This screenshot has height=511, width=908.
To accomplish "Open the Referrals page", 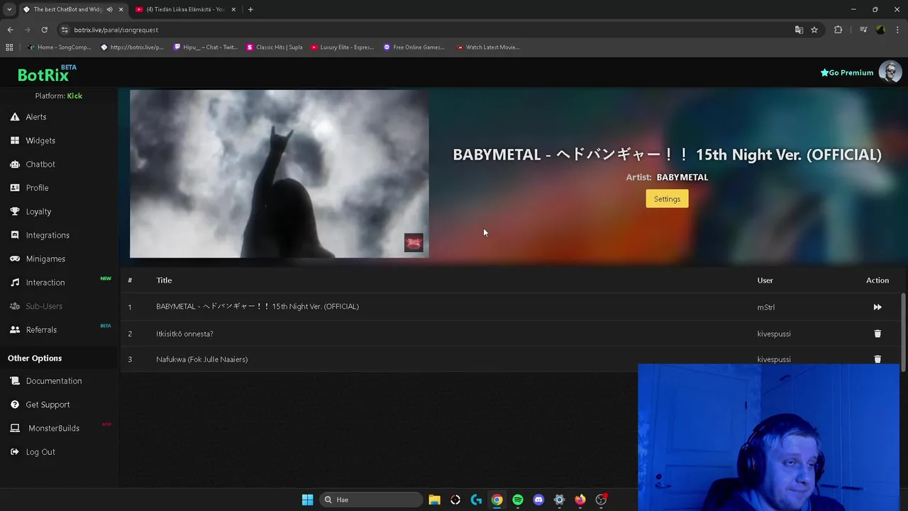I will pos(41,330).
